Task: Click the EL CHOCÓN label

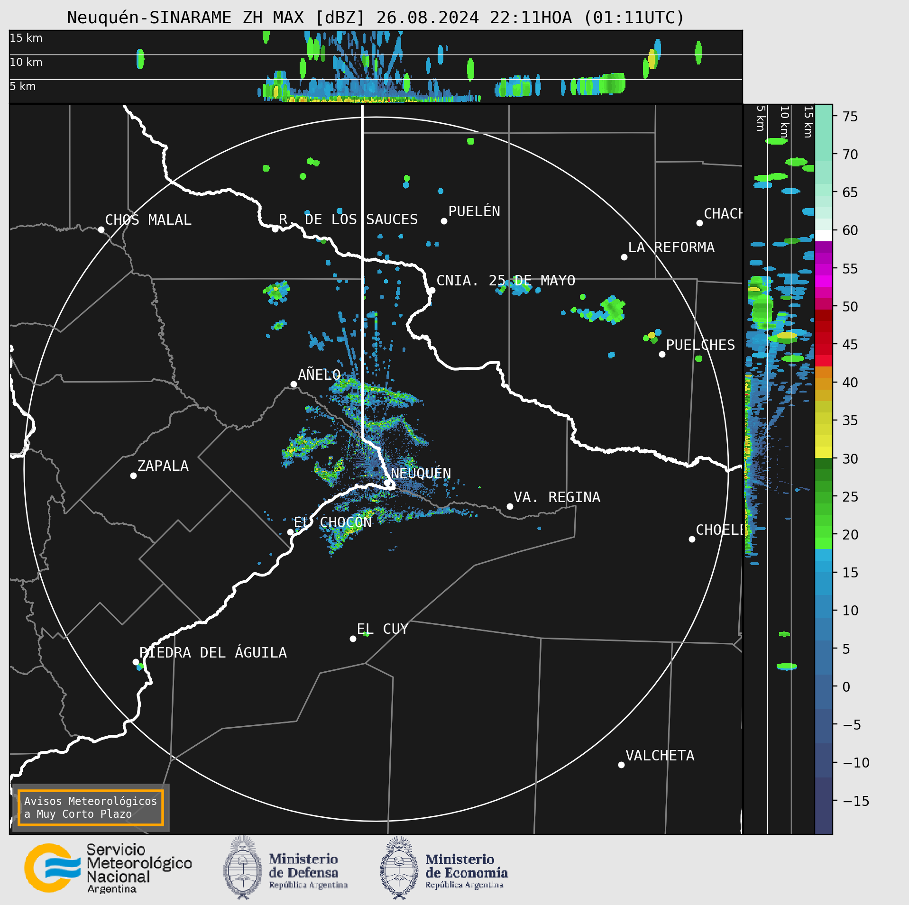Action: pos(332,522)
